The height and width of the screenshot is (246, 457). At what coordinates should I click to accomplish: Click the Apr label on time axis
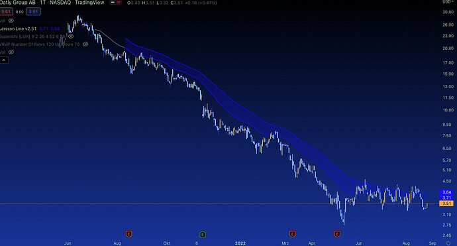pyautogui.click(x=311, y=243)
